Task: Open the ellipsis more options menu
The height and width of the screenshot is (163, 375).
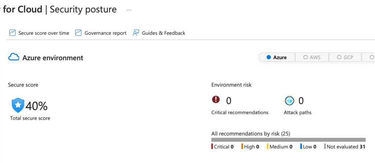Action: point(129,10)
